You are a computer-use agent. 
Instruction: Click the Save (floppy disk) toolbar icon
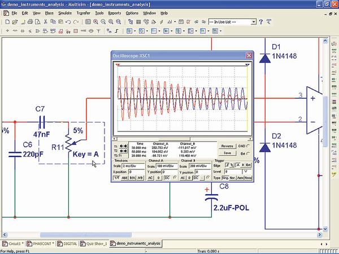(x=21, y=21)
